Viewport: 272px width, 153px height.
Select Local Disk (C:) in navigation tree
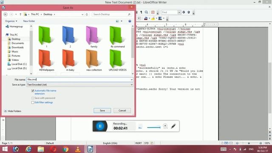(19, 64)
